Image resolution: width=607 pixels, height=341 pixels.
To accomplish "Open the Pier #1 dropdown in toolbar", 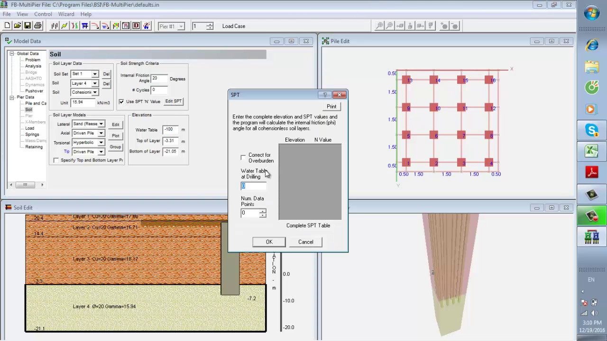I will [x=181, y=27].
